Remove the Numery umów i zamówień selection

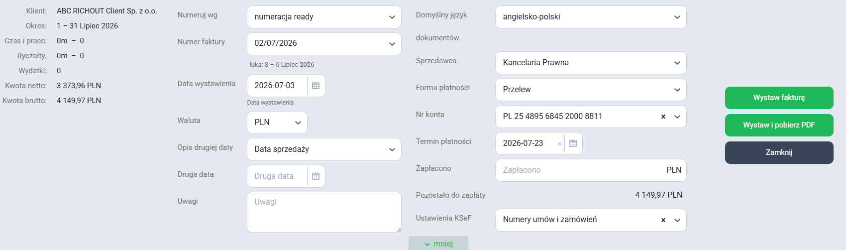[x=663, y=220]
